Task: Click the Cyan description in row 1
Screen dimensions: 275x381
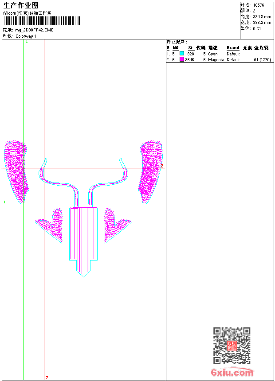Action: (x=213, y=54)
